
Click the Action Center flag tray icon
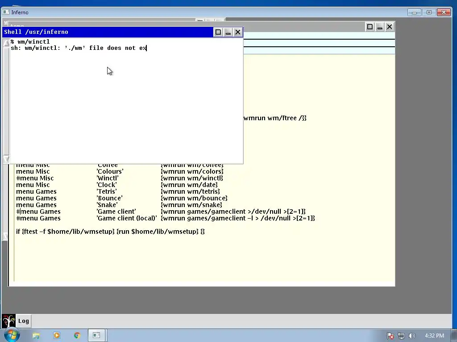[390, 336]
